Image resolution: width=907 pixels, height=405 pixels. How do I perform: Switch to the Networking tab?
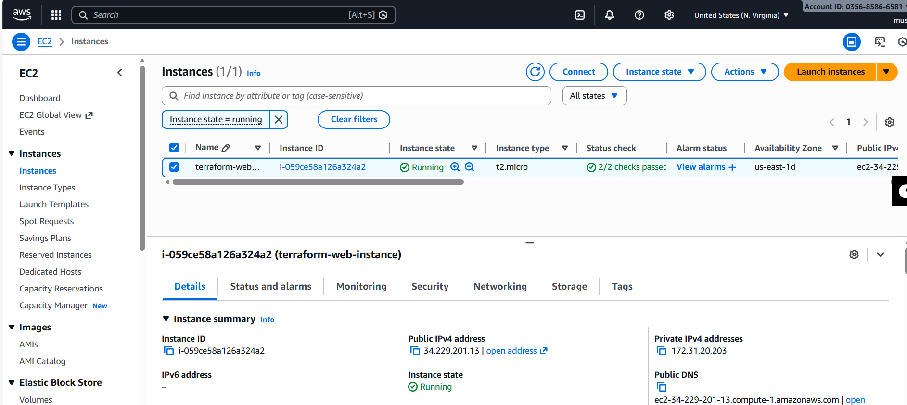pyautogui.click(x=500, y=286)
